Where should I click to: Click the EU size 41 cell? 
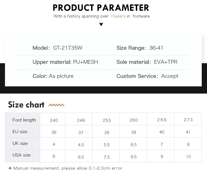[x=188, y=132]
